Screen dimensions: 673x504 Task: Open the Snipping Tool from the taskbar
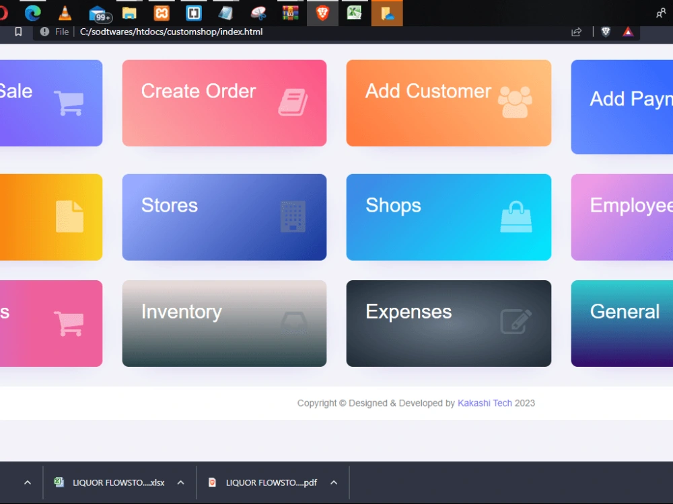pos(258,13)
